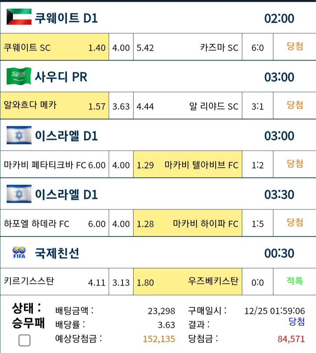Select 알와흐다 메카 odds 1.57 cell
The height and width of the screenshot is (353, 316).
55,105
